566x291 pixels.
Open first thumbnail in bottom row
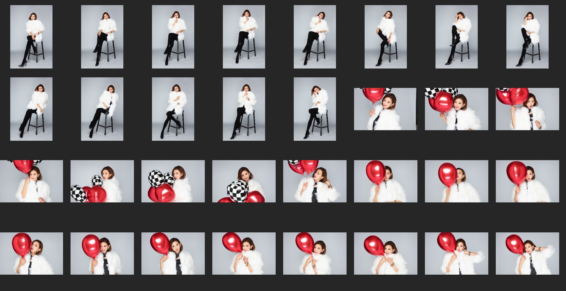[x=31, y=254]
